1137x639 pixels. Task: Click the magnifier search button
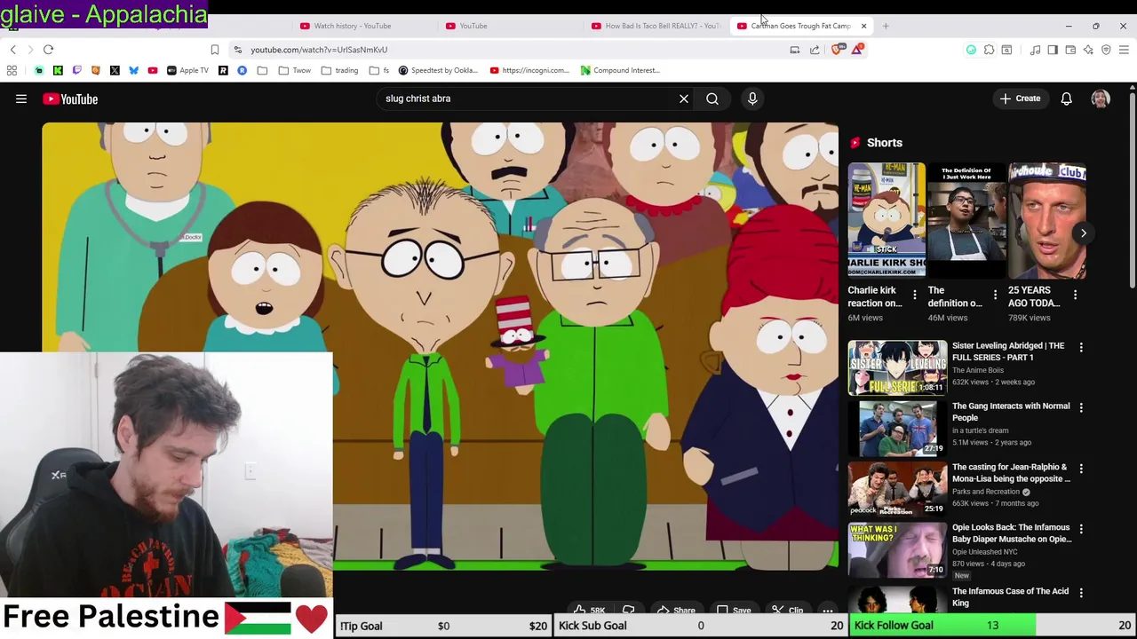(712, 99)
